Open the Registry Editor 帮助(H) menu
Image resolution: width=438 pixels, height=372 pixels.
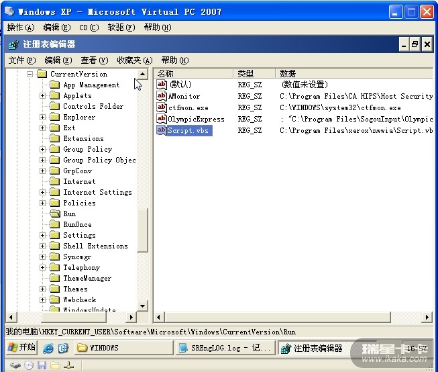tap(175, 60)
